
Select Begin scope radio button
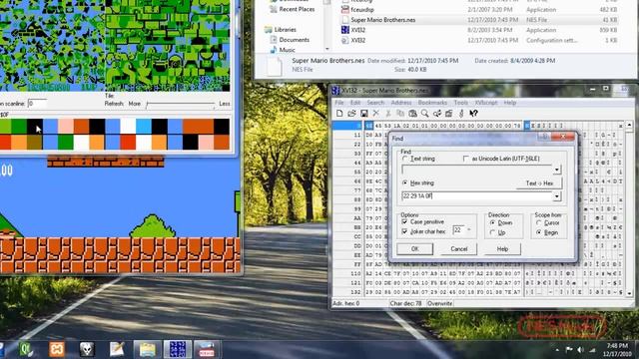click(x=539, y=232)
